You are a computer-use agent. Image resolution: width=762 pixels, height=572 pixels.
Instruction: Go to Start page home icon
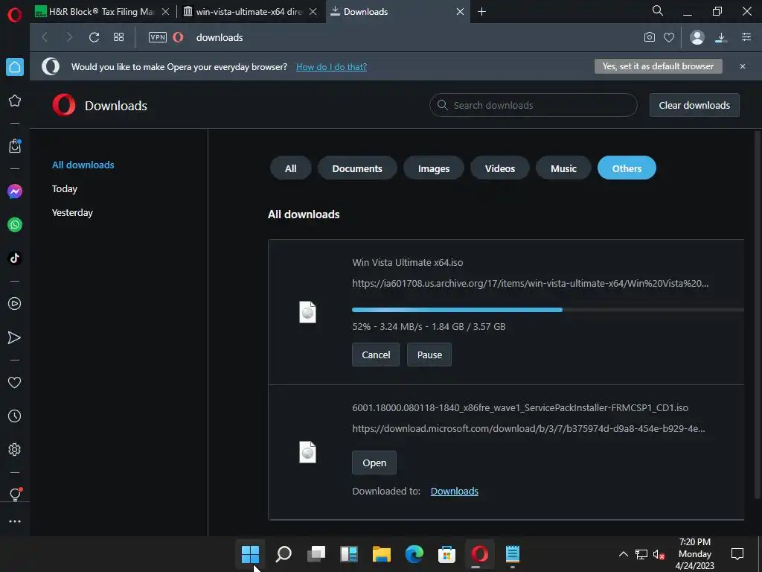(15, 67)
